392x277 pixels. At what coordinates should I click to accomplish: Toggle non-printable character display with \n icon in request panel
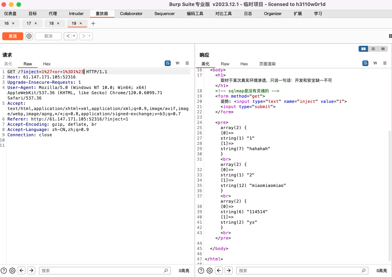point(177,63)
